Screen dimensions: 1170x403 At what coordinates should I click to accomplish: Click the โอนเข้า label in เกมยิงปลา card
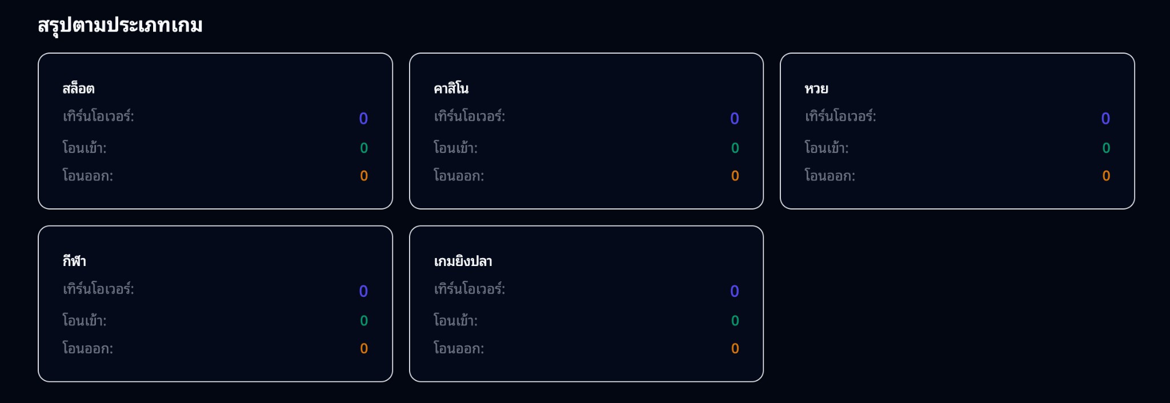click(x=454, y=319)
